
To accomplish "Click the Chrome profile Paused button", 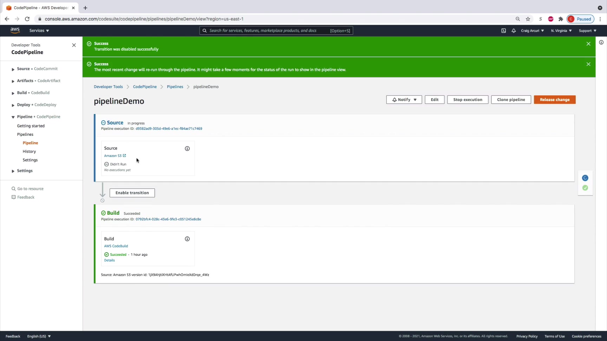I will [x=580, y=19].
